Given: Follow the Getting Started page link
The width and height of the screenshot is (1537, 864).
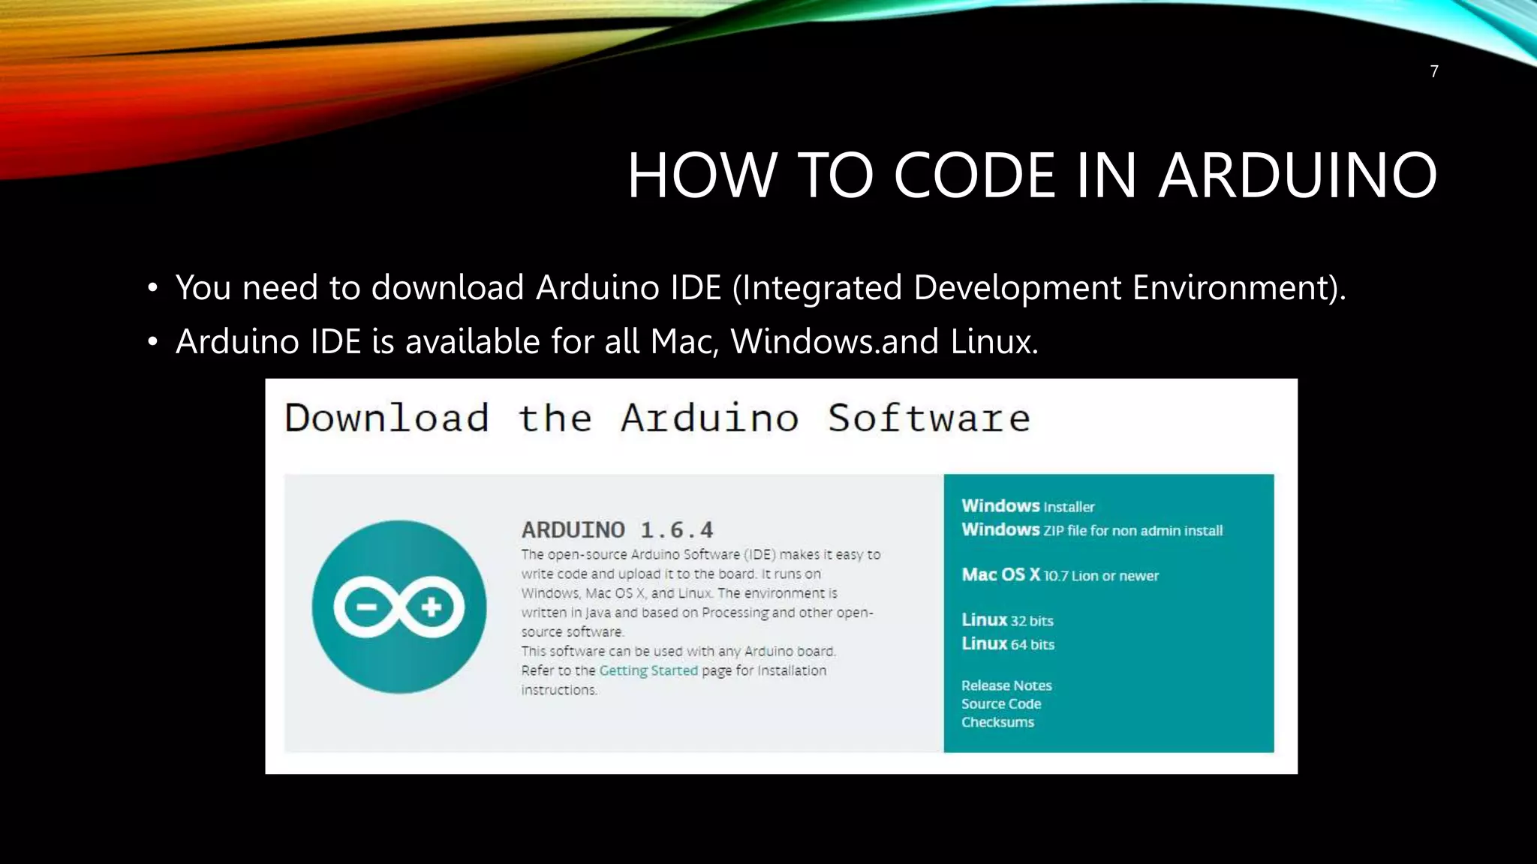Looking at the screenshot, I should pos(648,670).
